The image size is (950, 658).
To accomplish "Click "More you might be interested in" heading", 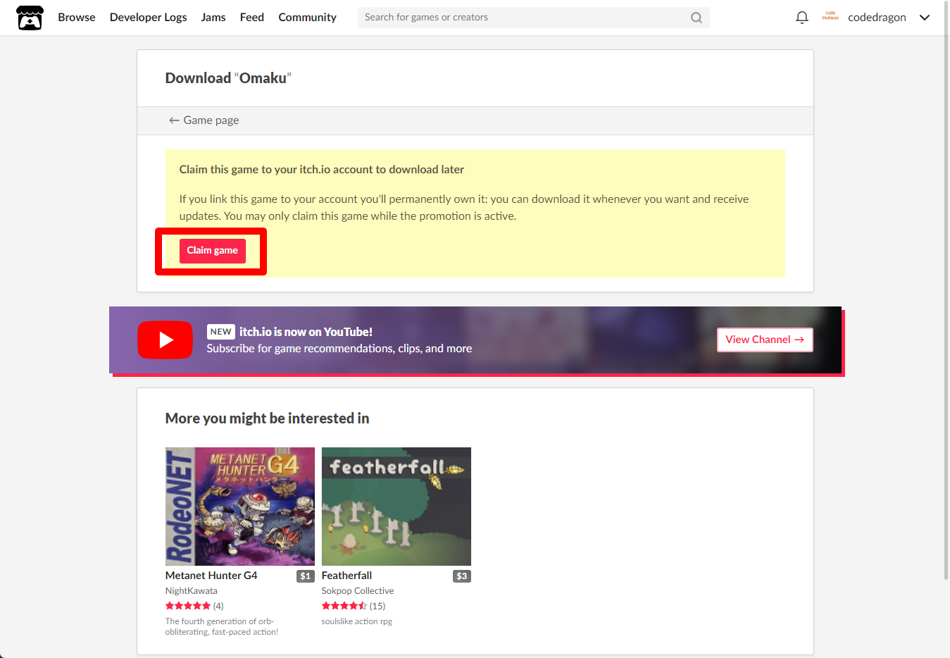I will [x=268, y=418].
